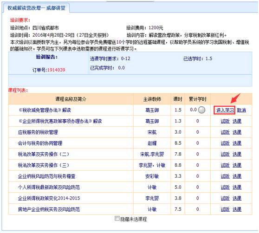Open the 权威解读营改增—成都讲堂 tab
Screen dimensions: 259x233
coord(36,8)
